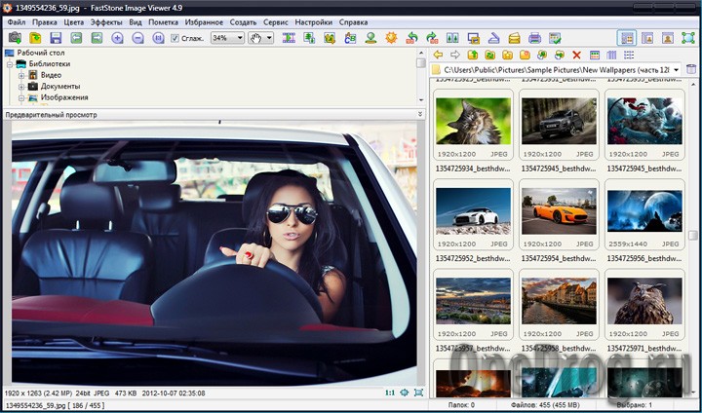Select the owl thumbnail
This screenshot has height=413, width=702.
(x=644, y=301)
